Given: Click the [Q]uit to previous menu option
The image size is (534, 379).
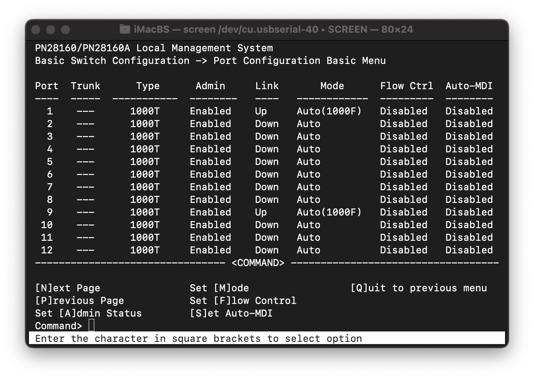Looking at the screenshot, I should click(x=419, y=288).
